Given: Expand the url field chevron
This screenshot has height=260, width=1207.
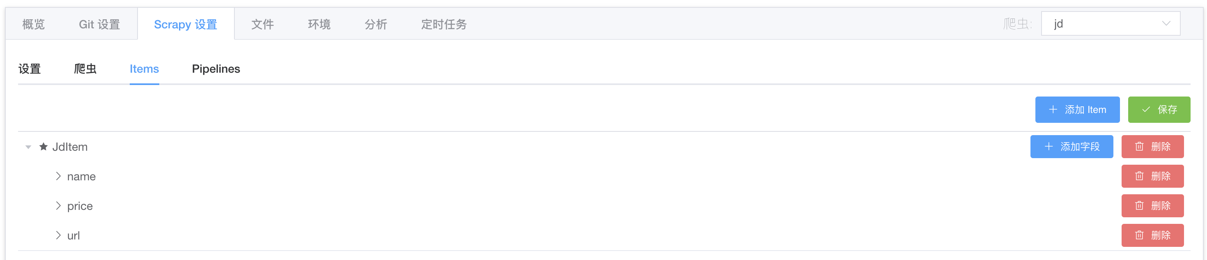Looking at the screenshot, I should (x=58, y=235).
